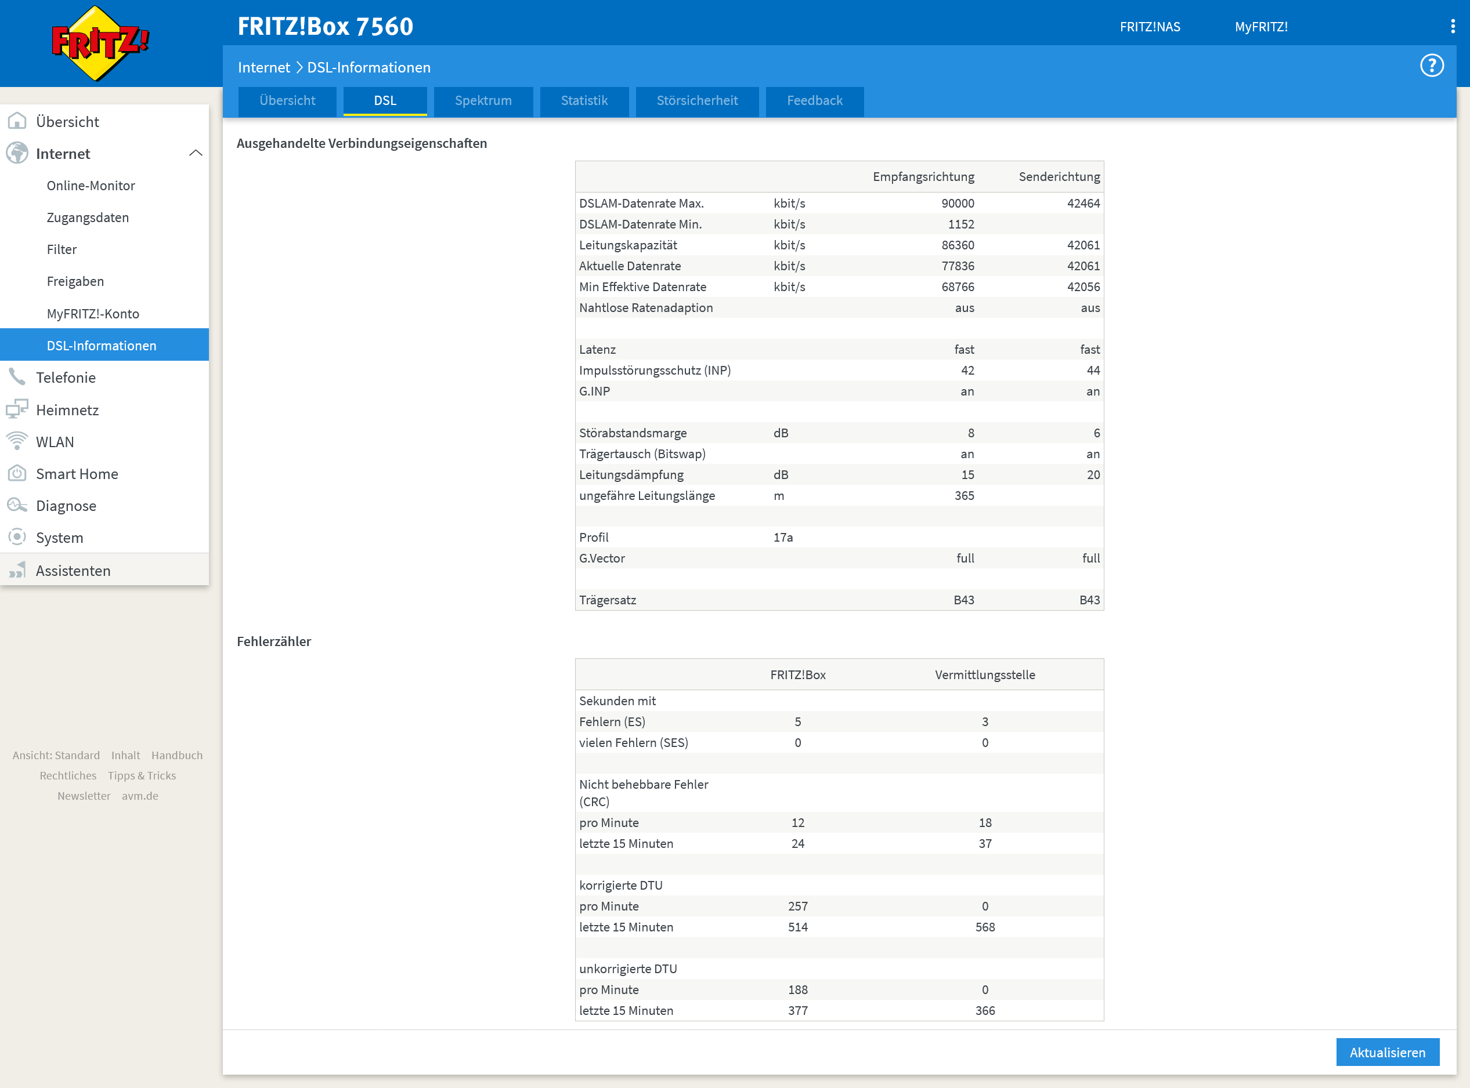This screenshot has height=1088, width=1470.
Task: Click the Diagnose icon in sidebar
Action: [17, 505]
